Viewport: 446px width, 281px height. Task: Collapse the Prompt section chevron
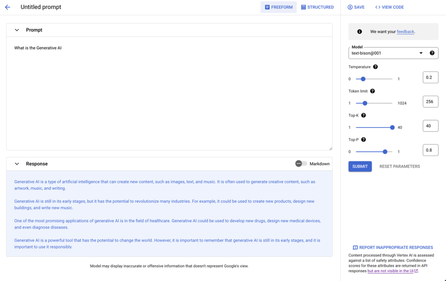tap(17, 30)
